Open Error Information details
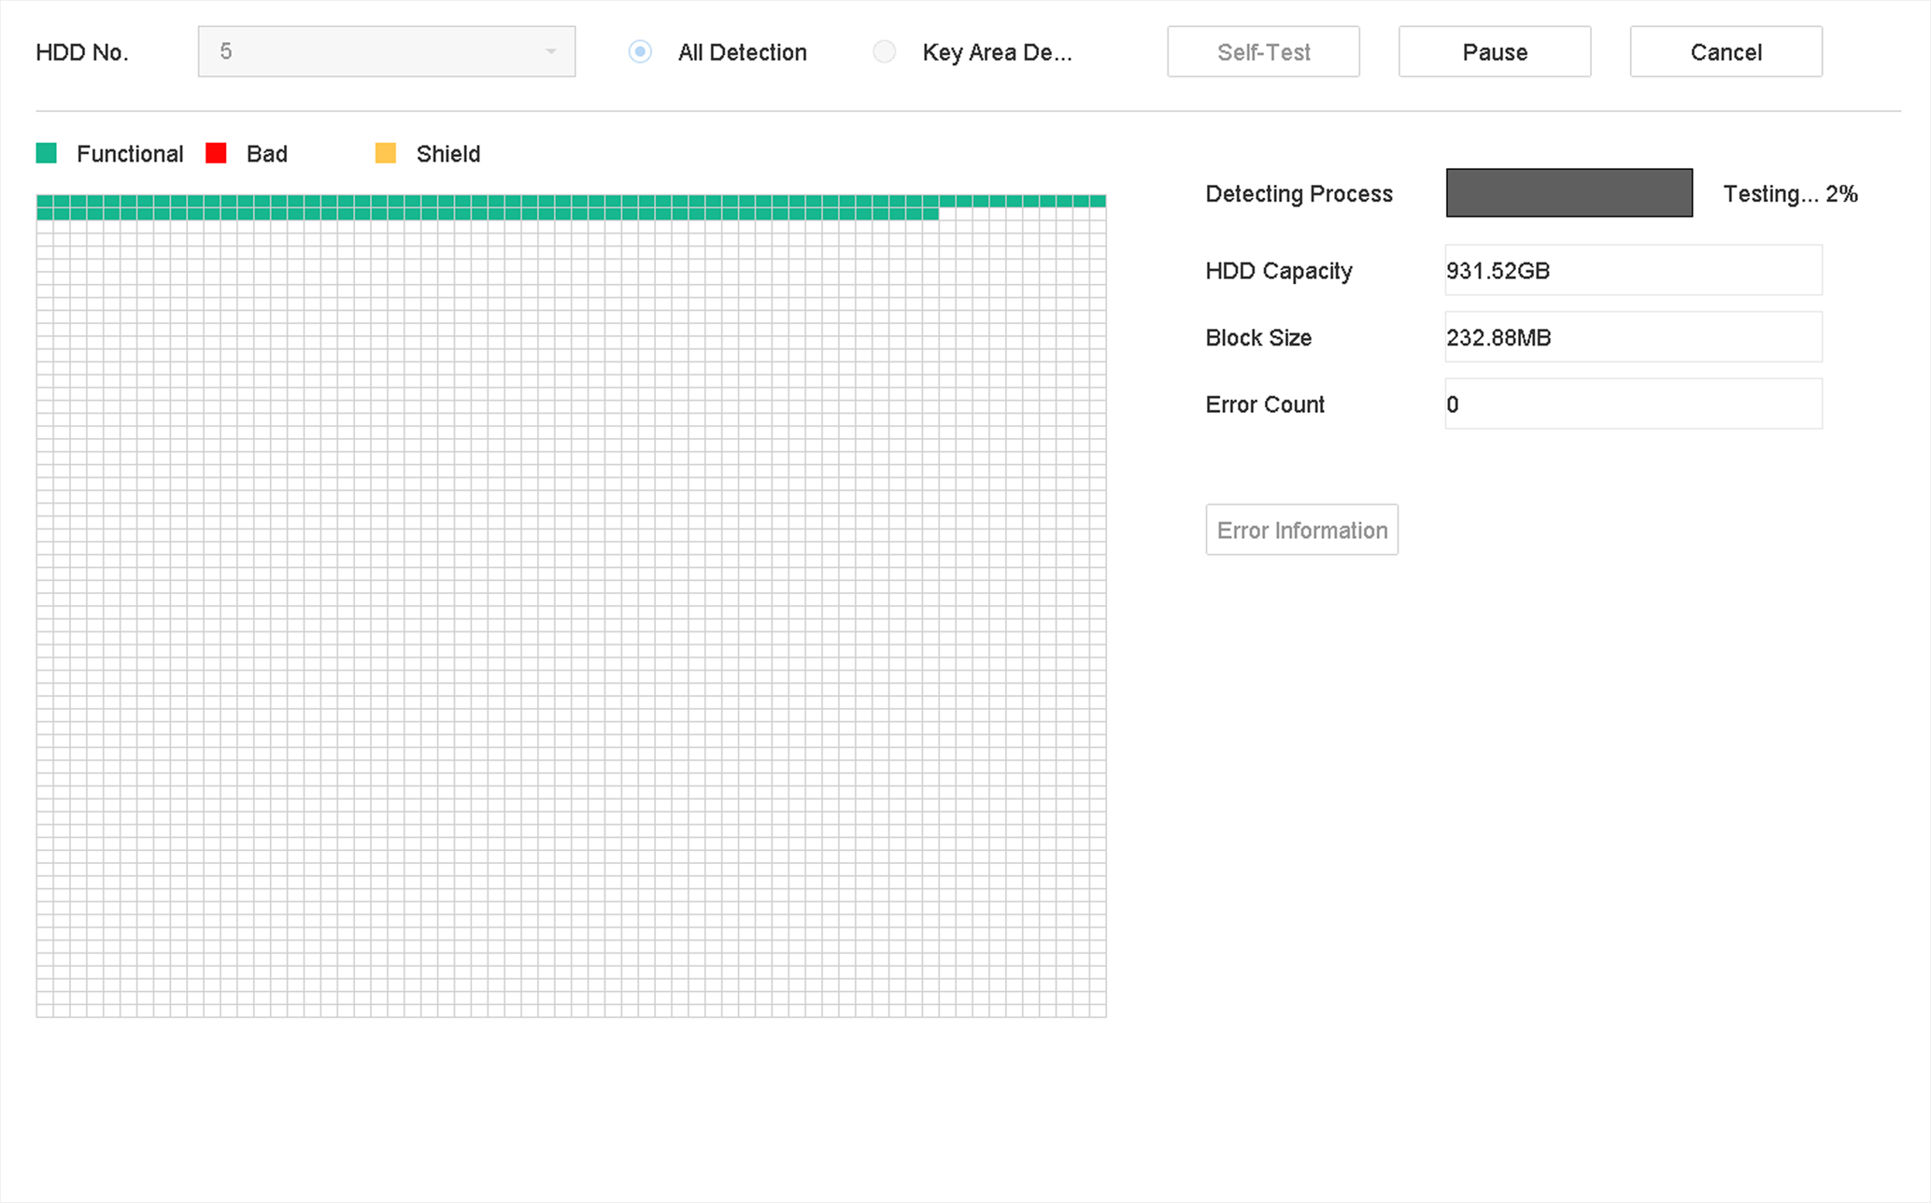 coord(1301,531)
